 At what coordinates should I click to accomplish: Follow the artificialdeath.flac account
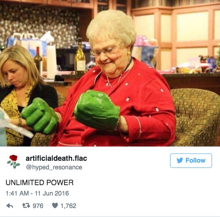191,160
